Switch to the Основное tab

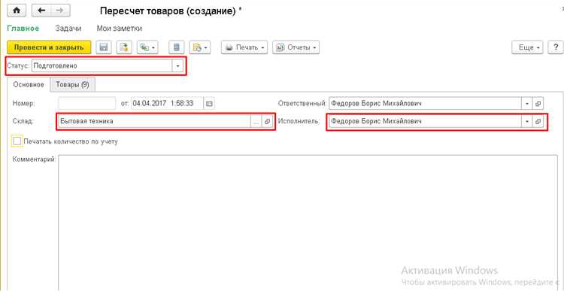click(x=29, y=84)
